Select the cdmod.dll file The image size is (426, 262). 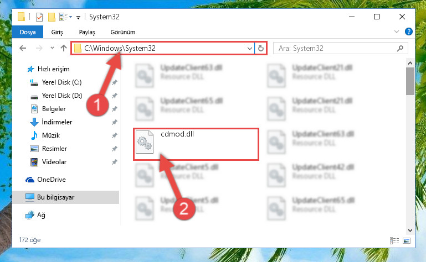coord(196,144)
